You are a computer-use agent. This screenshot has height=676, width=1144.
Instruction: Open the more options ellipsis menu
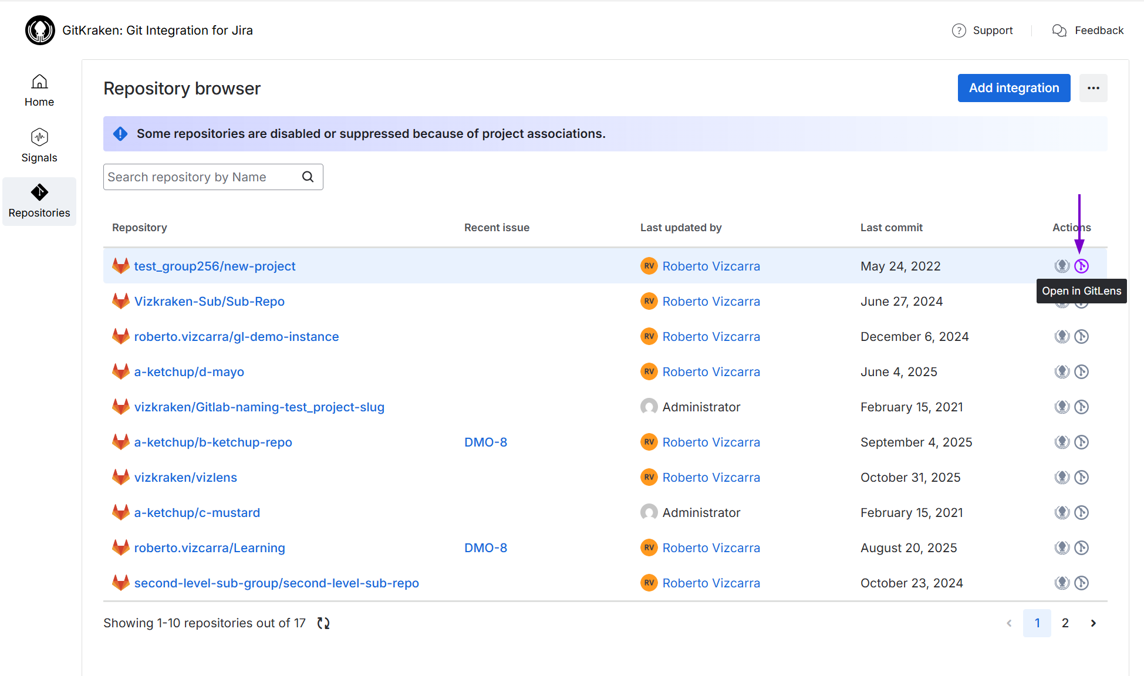click(1093, 87)
